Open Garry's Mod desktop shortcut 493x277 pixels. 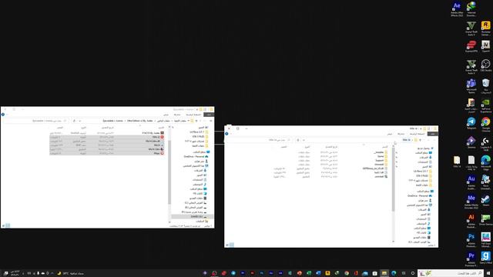point(485,259)
